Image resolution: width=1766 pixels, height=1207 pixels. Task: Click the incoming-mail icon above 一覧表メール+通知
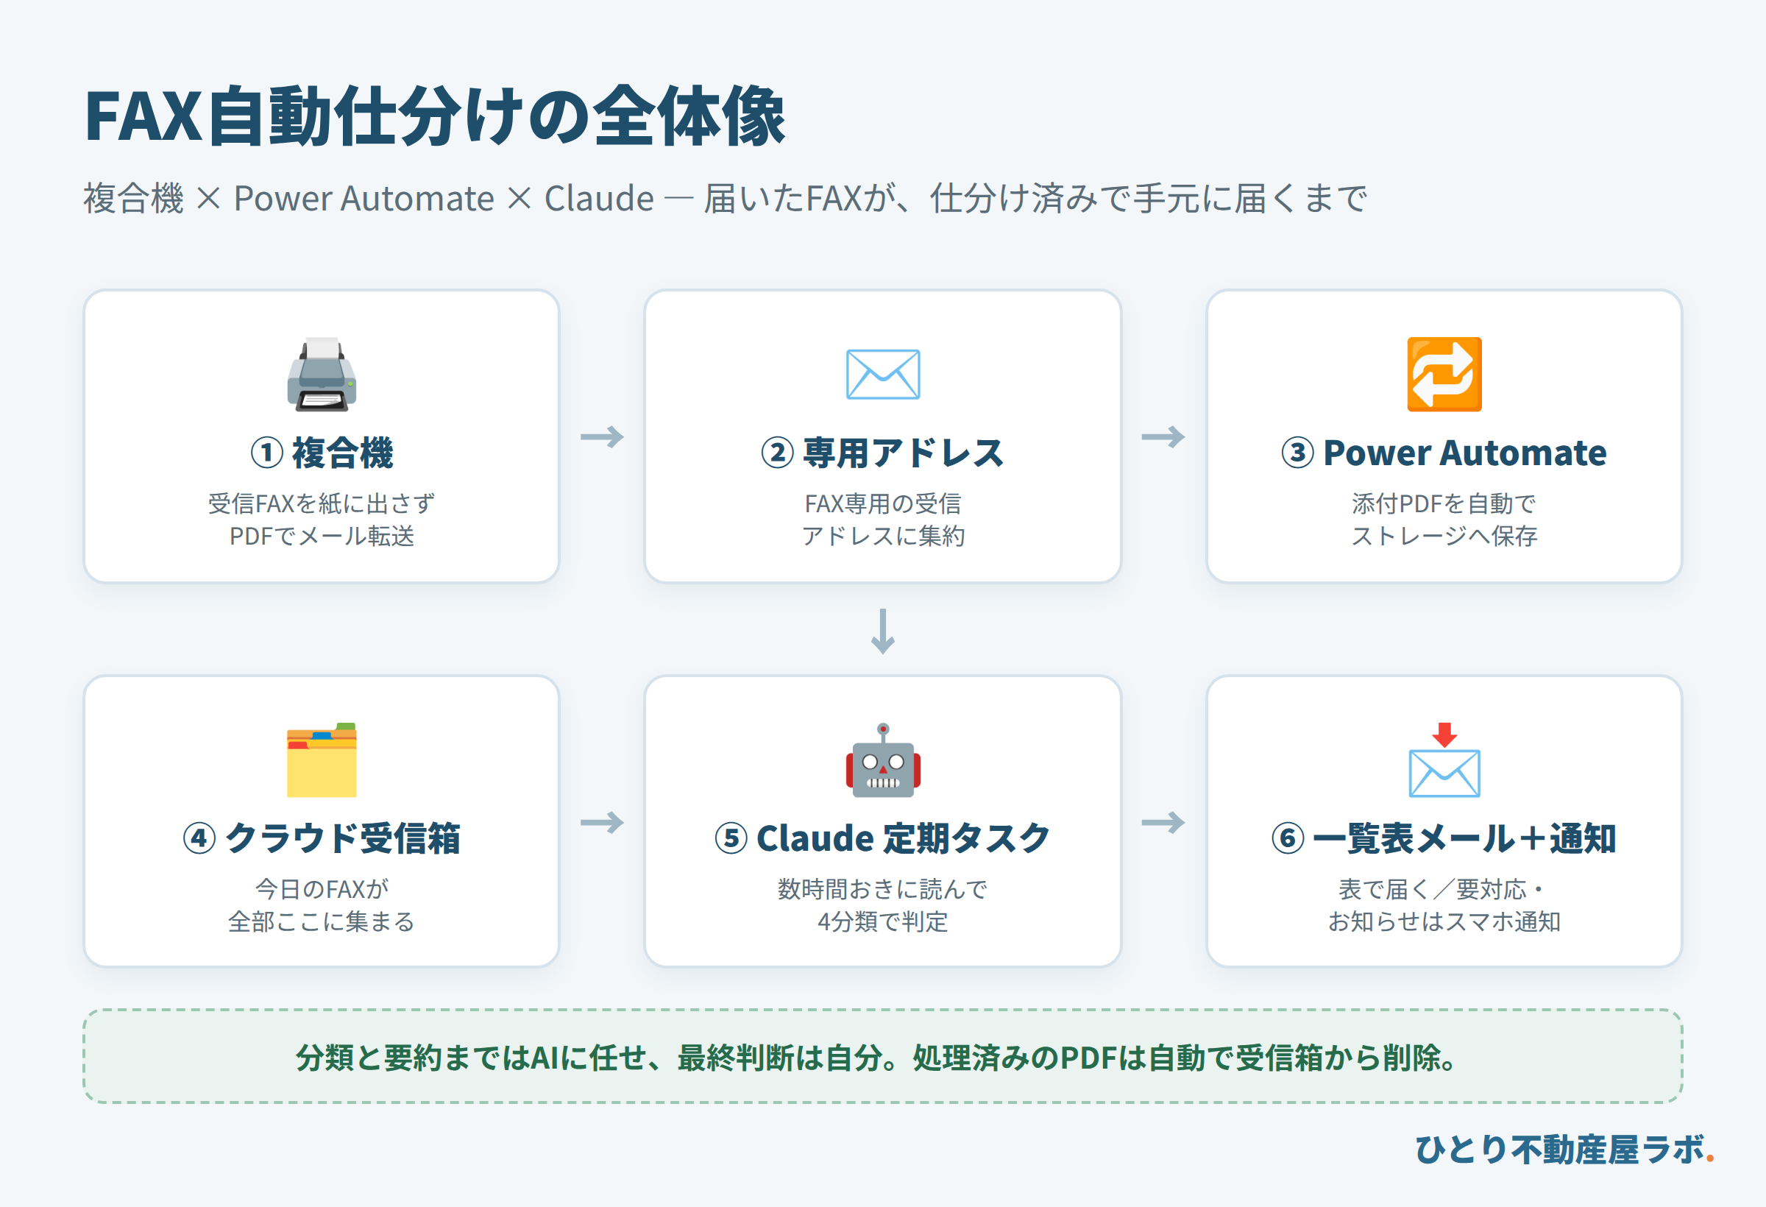(x=1444, y=760)
